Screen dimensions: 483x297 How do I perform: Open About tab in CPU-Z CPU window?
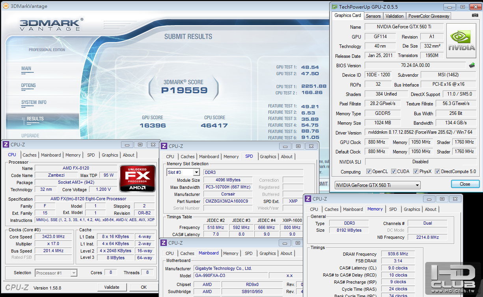click(129, 155)
